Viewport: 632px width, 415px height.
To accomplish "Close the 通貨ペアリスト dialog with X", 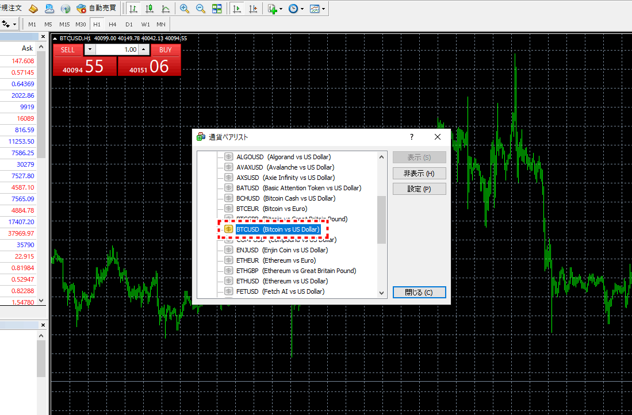I will click(437, 137).
